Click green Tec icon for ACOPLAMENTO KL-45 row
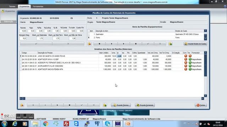227x127 pixels. 190,66
